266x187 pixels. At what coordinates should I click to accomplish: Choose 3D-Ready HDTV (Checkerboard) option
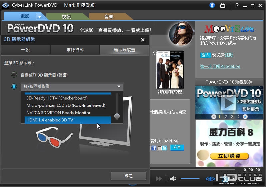click(68, 98)
